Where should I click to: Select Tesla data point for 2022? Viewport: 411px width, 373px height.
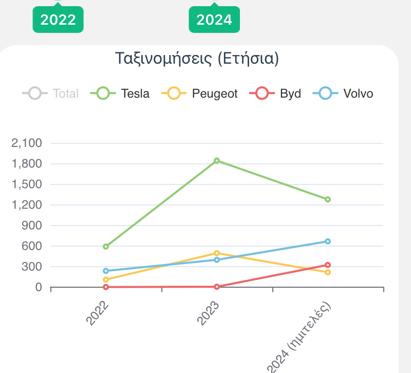click(106, 247)
